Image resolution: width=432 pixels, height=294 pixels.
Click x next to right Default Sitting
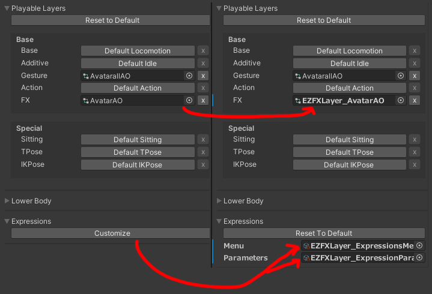[x=415, y=140]
